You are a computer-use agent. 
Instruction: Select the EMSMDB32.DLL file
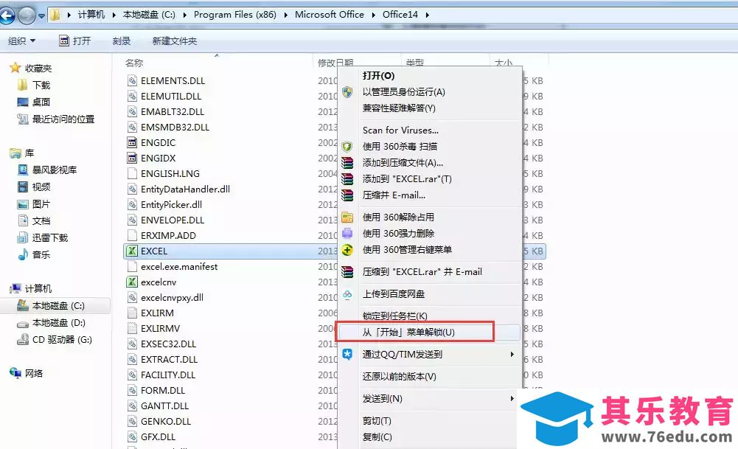(x=175, y=127)
